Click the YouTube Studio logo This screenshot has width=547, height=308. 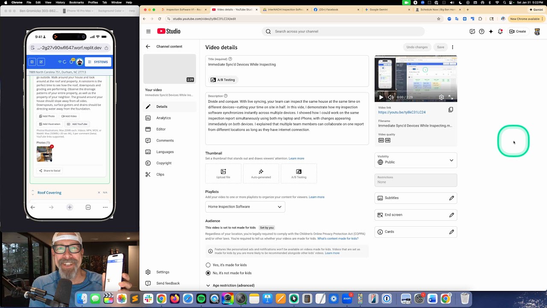pyautogui.click(x=168, y=31)
